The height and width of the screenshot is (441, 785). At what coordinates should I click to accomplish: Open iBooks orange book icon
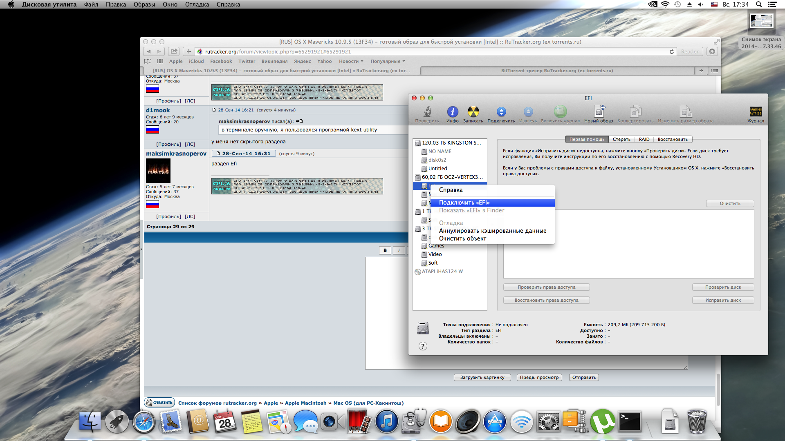440,422
